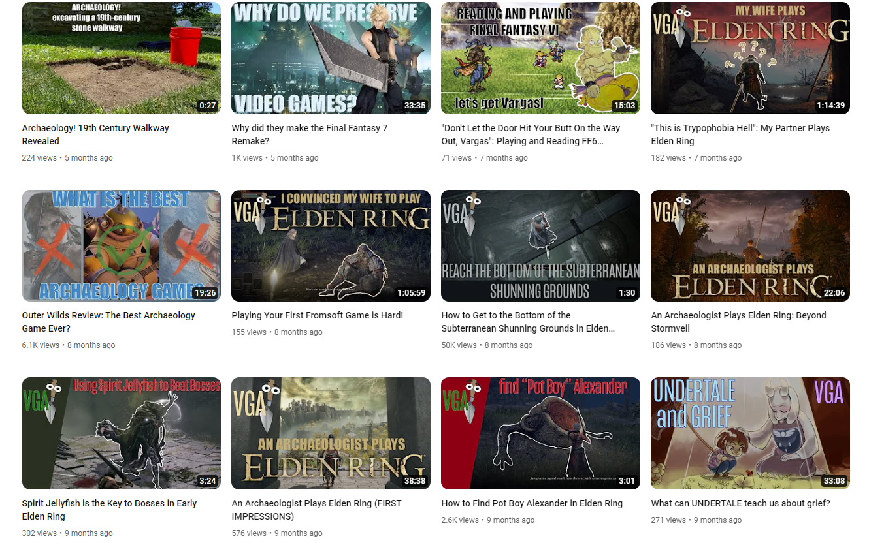884x543 pixels.
Task: Open the Final Fantasy VI Vargas thumbnail
Action: [541, 58]
